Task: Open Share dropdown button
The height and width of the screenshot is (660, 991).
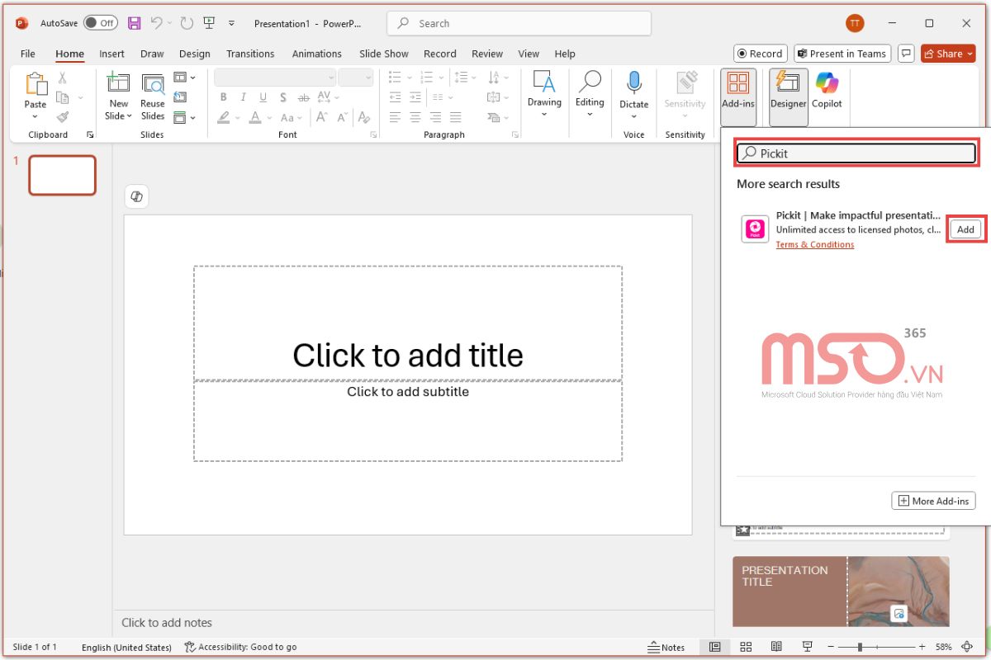Action: pyautogui.click(x=948, y=54)
